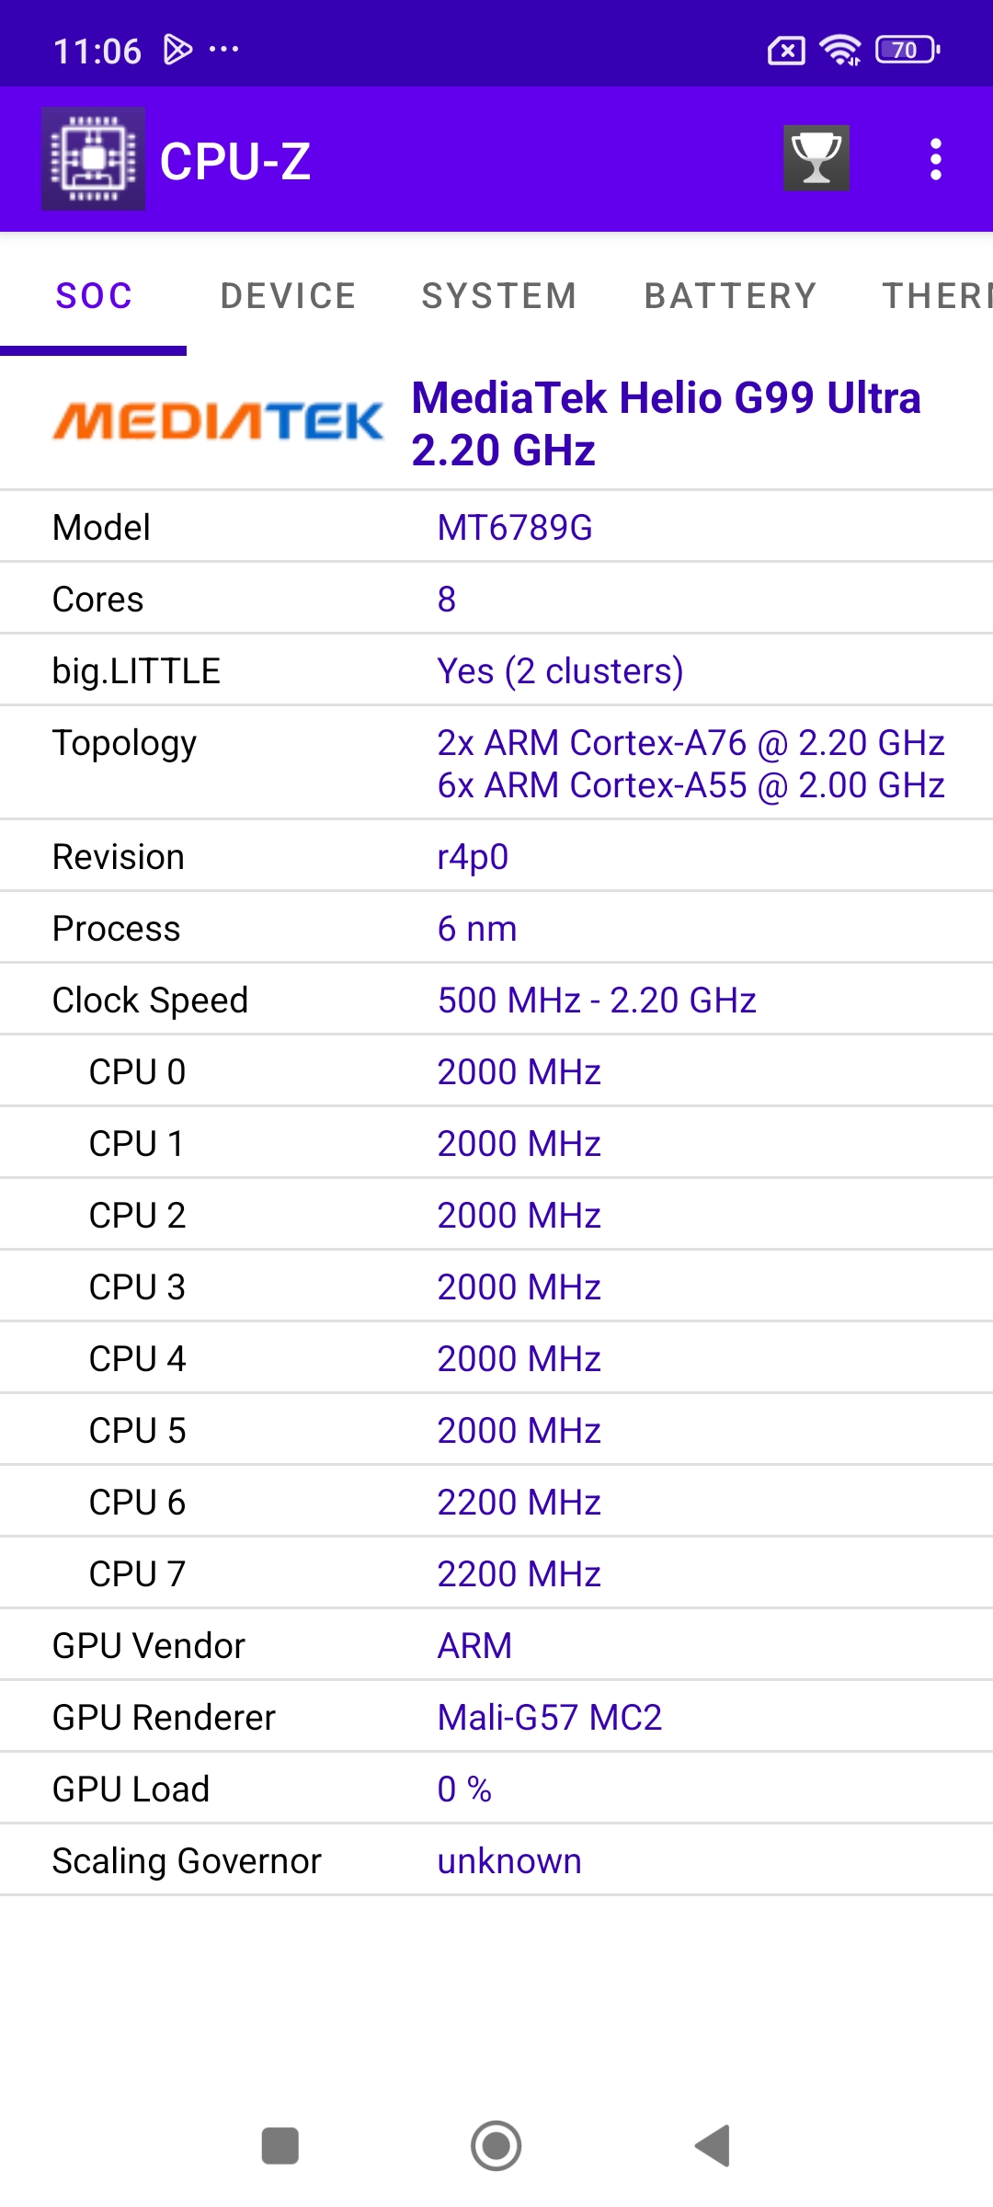The width and height of the screenshot is (993, 2207).
Task: Open the BATTERY tab
Action: click(730, 296)
